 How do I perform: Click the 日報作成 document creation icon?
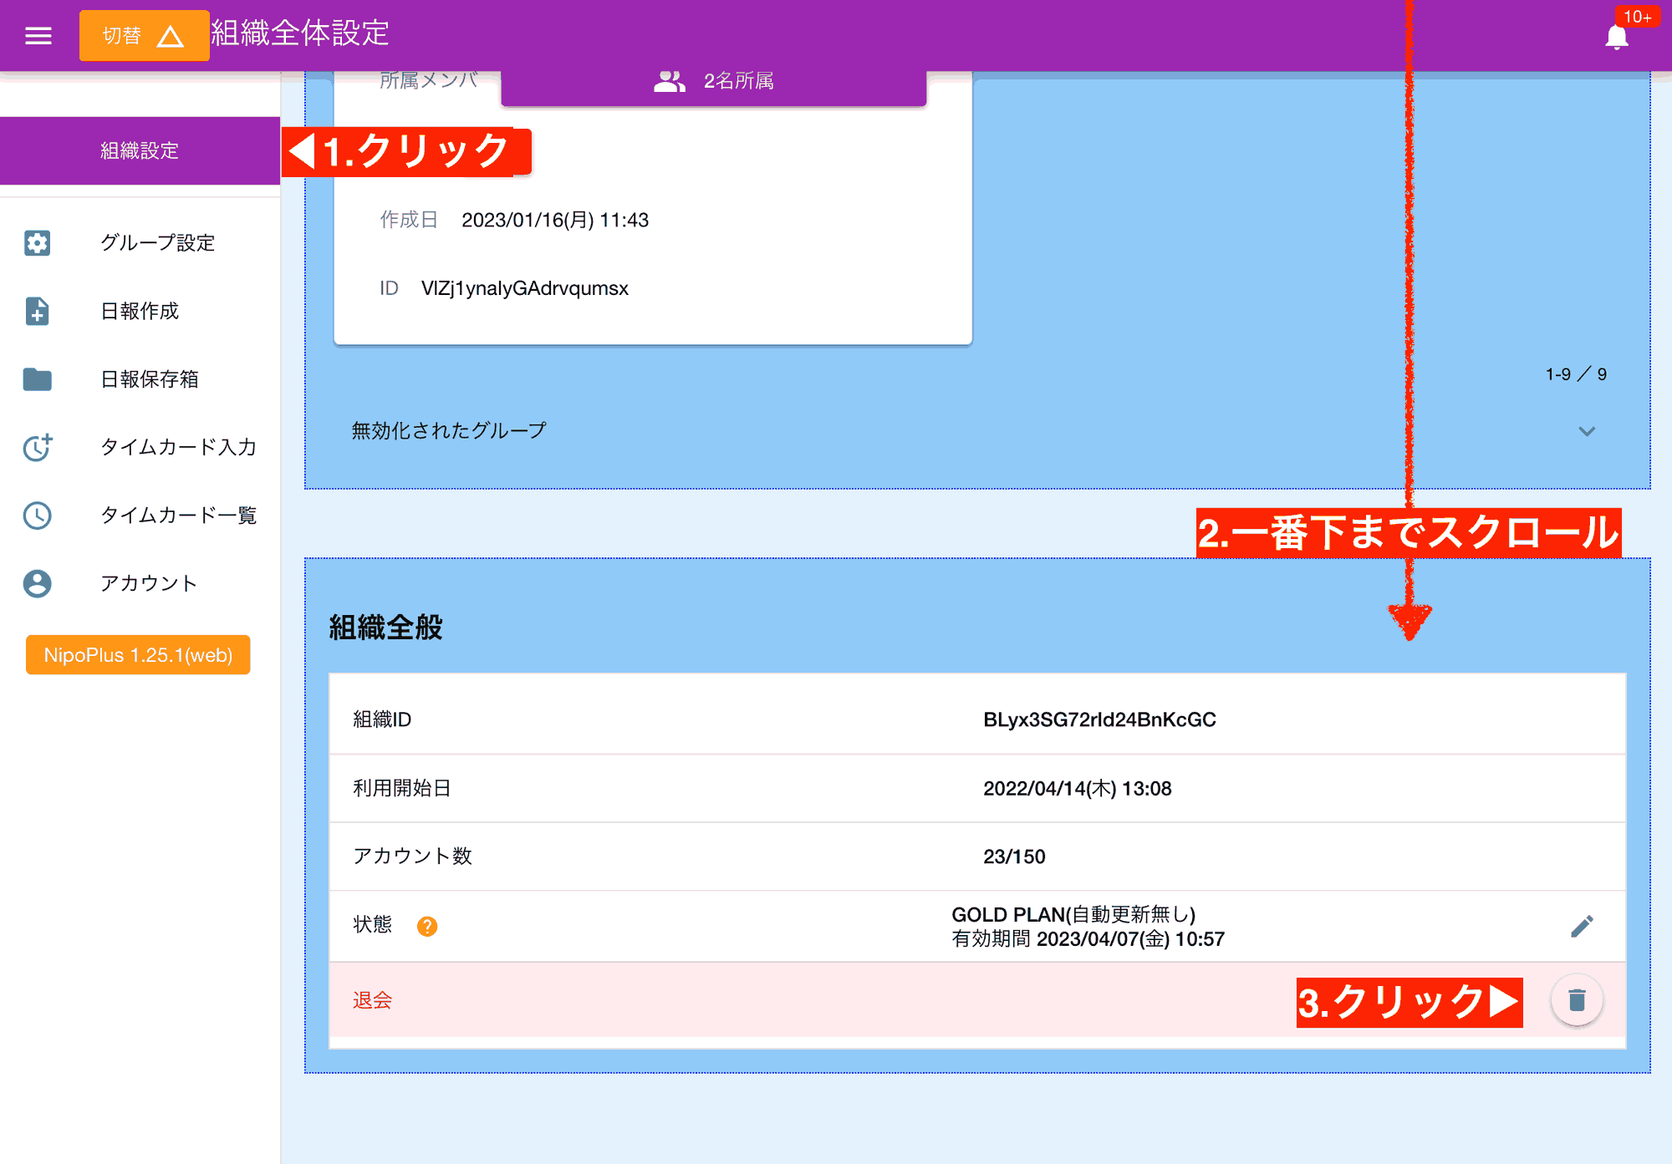click(x=37, y=311)
